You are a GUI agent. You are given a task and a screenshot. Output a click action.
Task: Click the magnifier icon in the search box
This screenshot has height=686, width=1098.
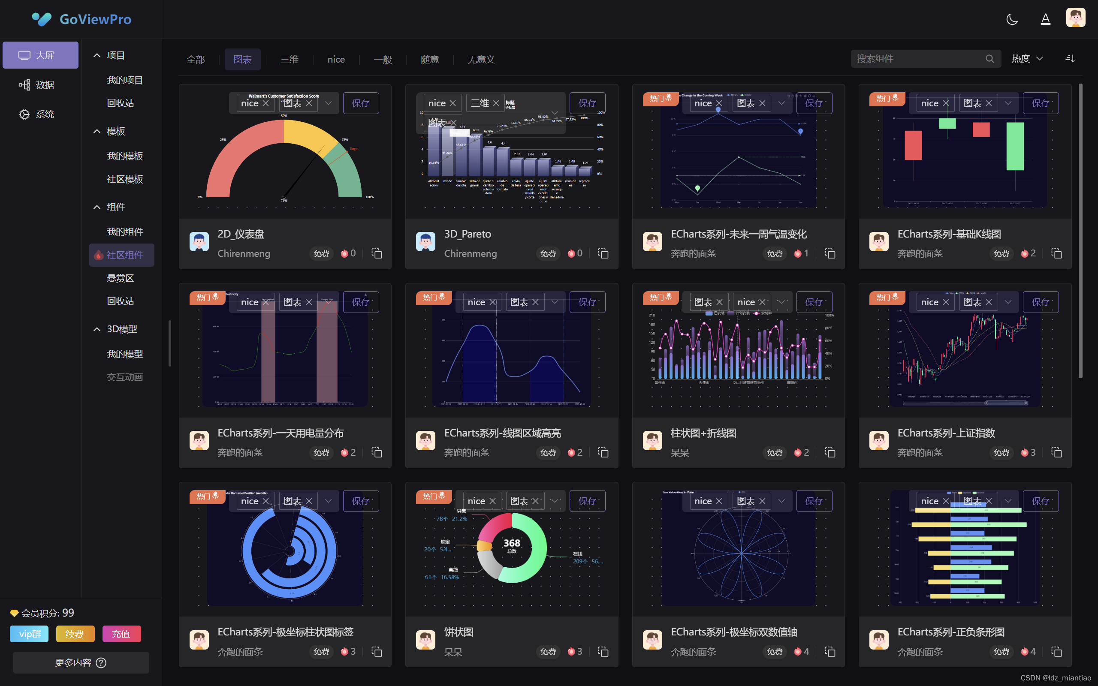pos(990,59)
